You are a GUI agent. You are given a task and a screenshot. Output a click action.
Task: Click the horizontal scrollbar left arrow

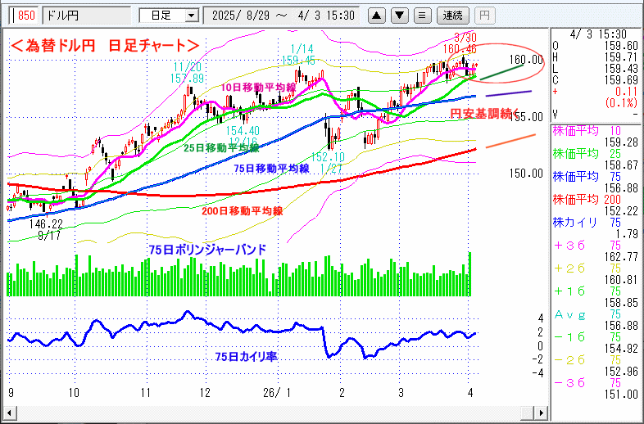[x=9, y=412]
